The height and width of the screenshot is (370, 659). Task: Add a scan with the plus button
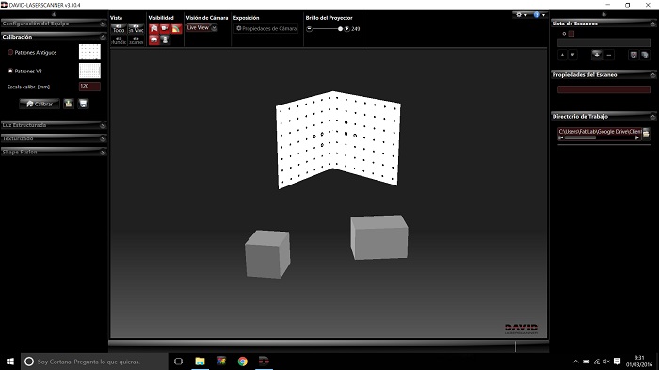(596, 55)
